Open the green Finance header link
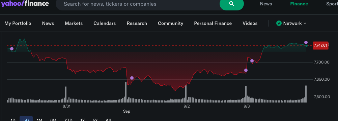The height and width of the screenshot is (121, 338). pos(299,4)
